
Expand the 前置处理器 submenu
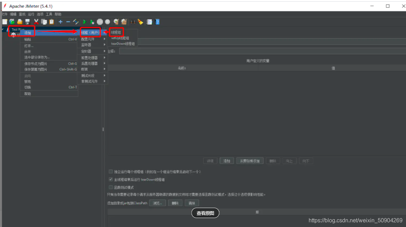pos(93,58)
